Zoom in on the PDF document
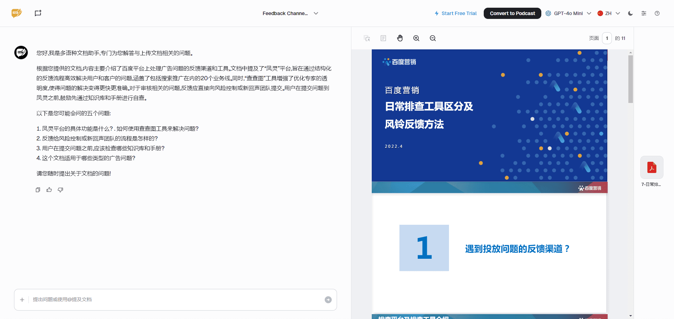This screenshot has width=674, height=319. click(x=416, y=38)
